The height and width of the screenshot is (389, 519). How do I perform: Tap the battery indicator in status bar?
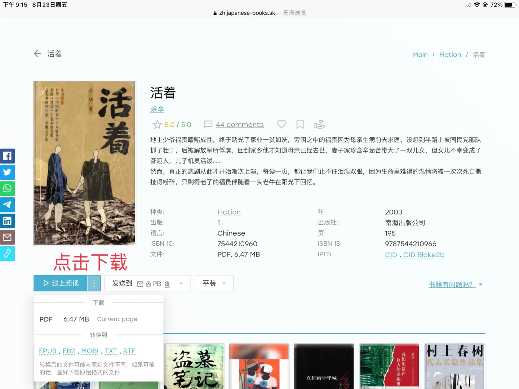click(510, 5)
